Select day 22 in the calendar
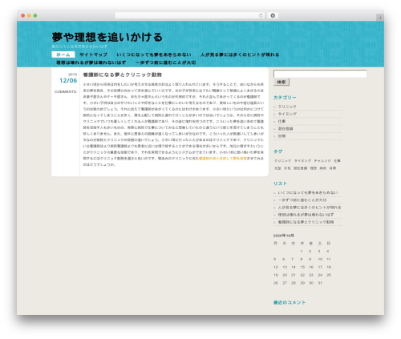Screen dimensions: 401x339 coord(302,275)
